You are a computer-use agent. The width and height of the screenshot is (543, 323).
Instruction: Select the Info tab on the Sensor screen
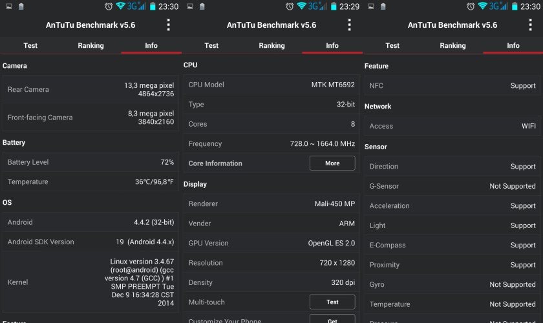tap(513, 46)
